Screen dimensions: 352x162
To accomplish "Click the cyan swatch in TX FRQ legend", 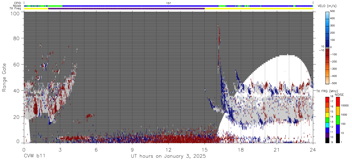I will (327, 125).
